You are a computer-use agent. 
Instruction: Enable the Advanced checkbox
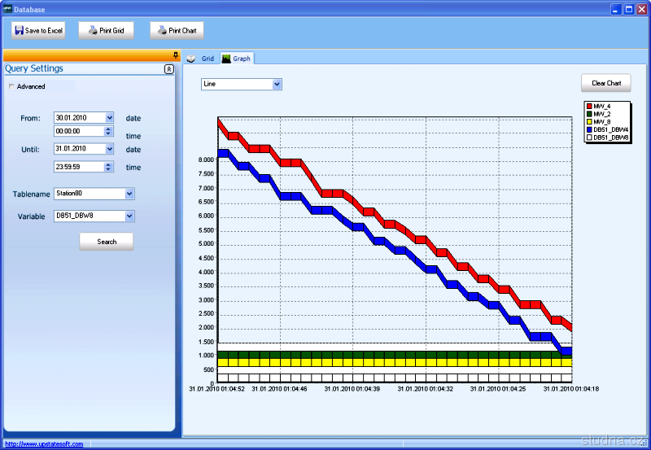tap(11, 86)
